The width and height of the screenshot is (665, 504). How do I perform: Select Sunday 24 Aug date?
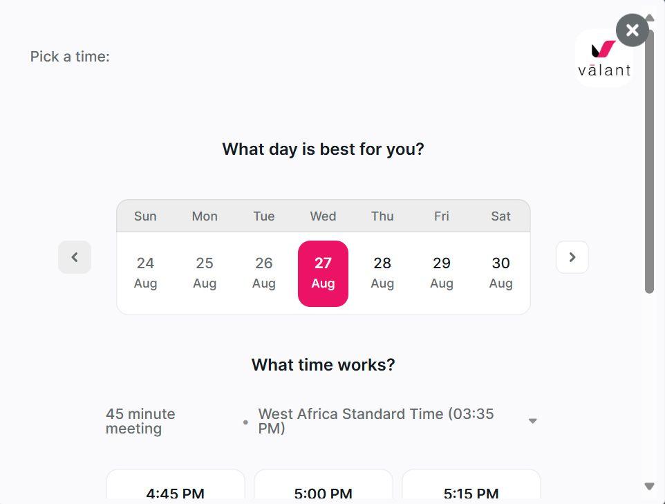[145, 273]
